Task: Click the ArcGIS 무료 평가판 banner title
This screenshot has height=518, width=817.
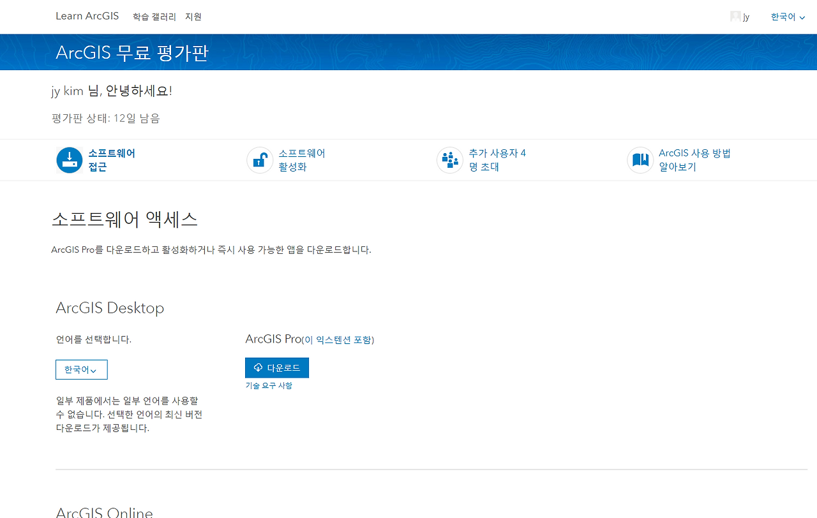Action: [x=132, y=52]
